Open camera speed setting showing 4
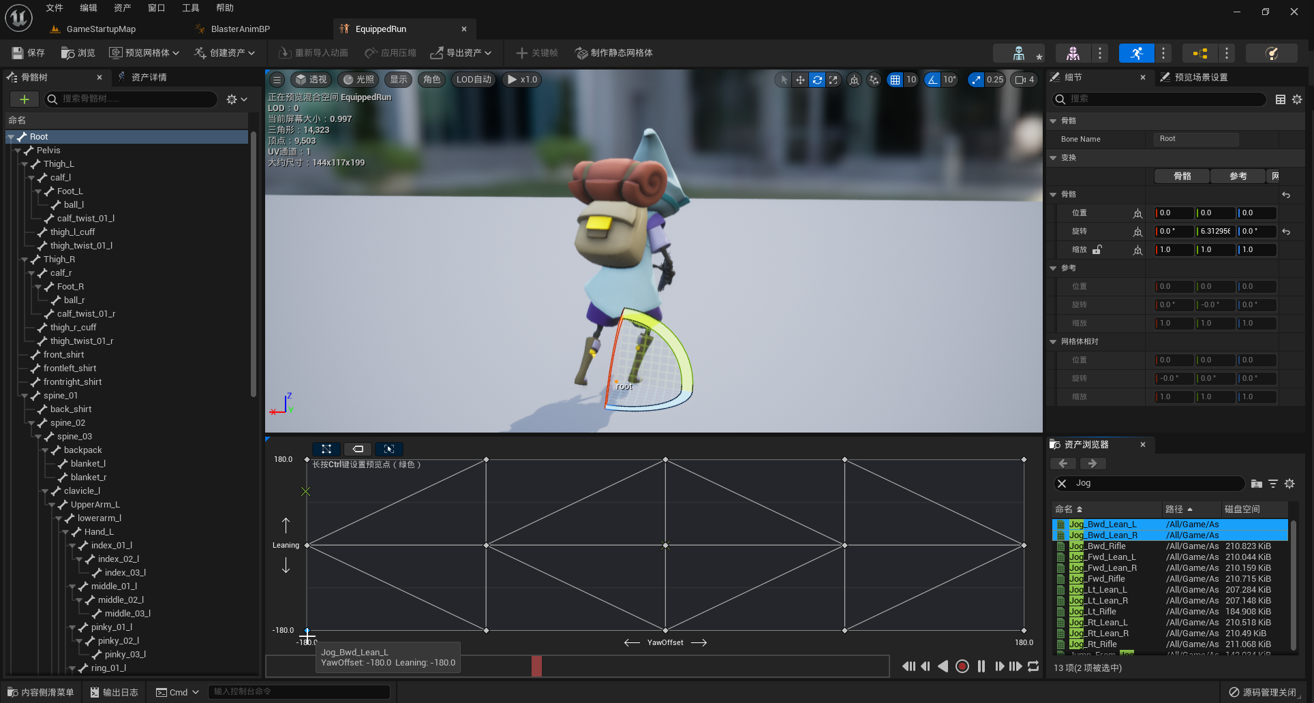This screenshot has height=703, width=1314. click(1024, 80)
